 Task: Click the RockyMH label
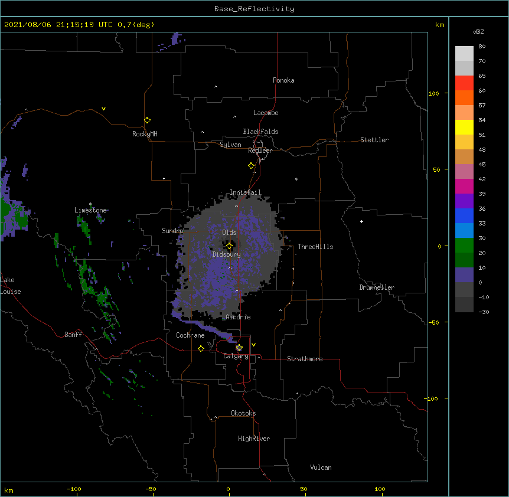145,134
